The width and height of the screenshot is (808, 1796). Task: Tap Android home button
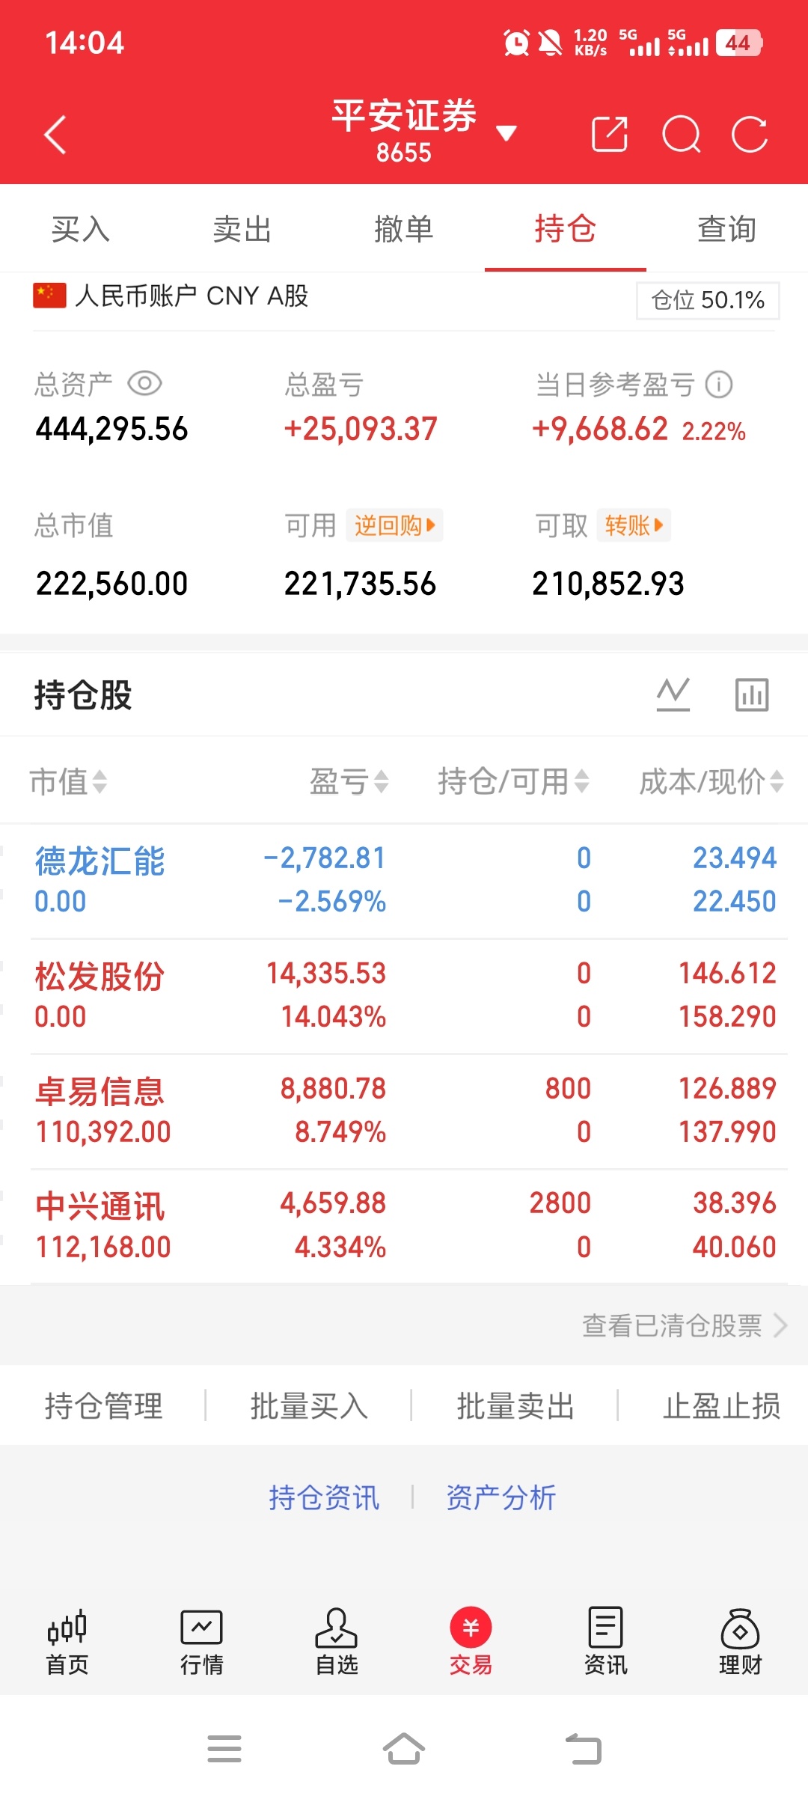(404, 1749)
